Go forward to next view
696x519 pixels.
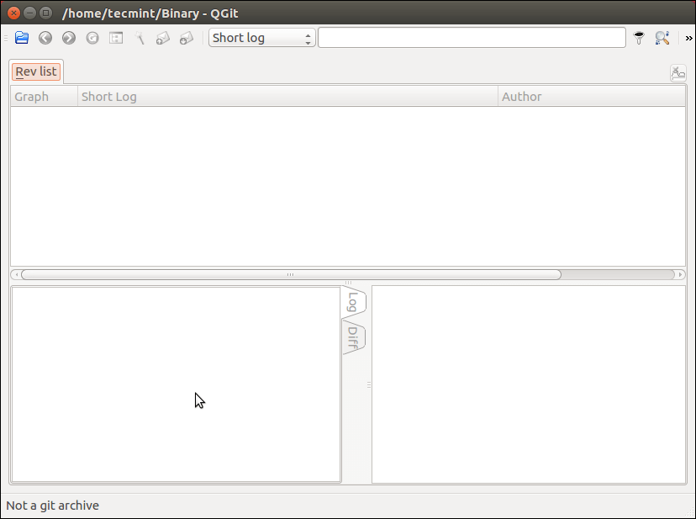68,37
